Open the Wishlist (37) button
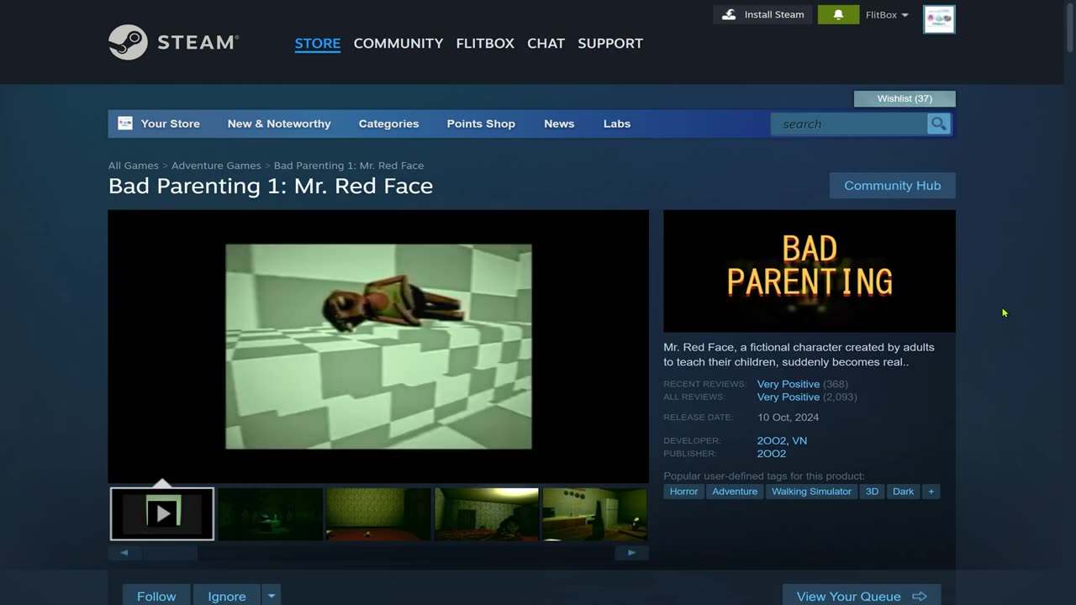This screenshot has height=605, width=1076. 905,98
